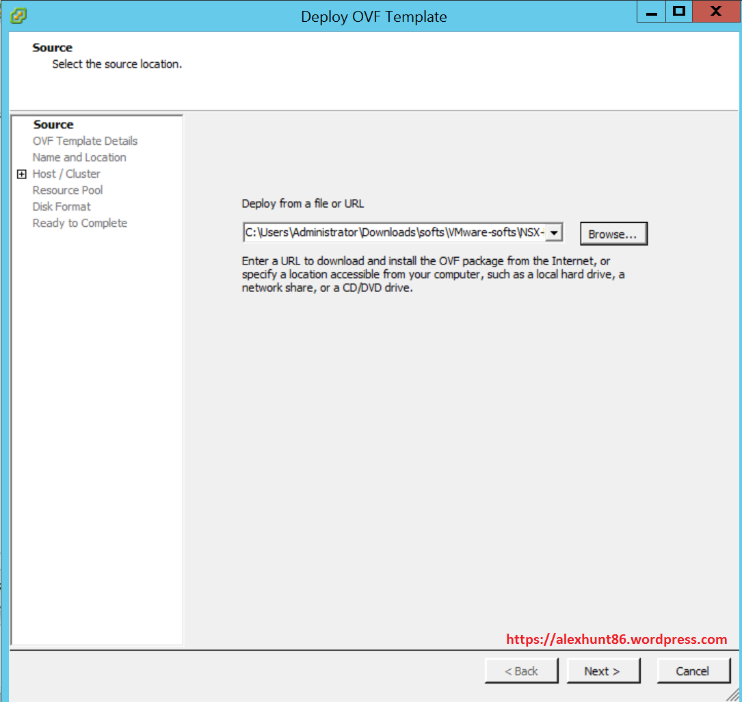742x702 pixels.
Task: Click the 'Deploy from a file or URL' label
Action: click(x=302, y=204)
